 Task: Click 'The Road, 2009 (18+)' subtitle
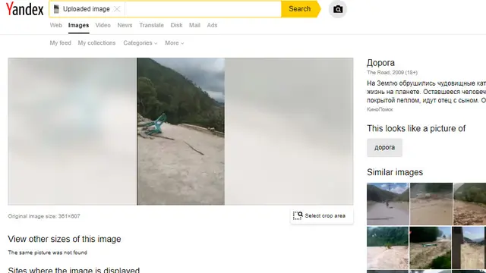pyautogui.click(x=392, y=73)
